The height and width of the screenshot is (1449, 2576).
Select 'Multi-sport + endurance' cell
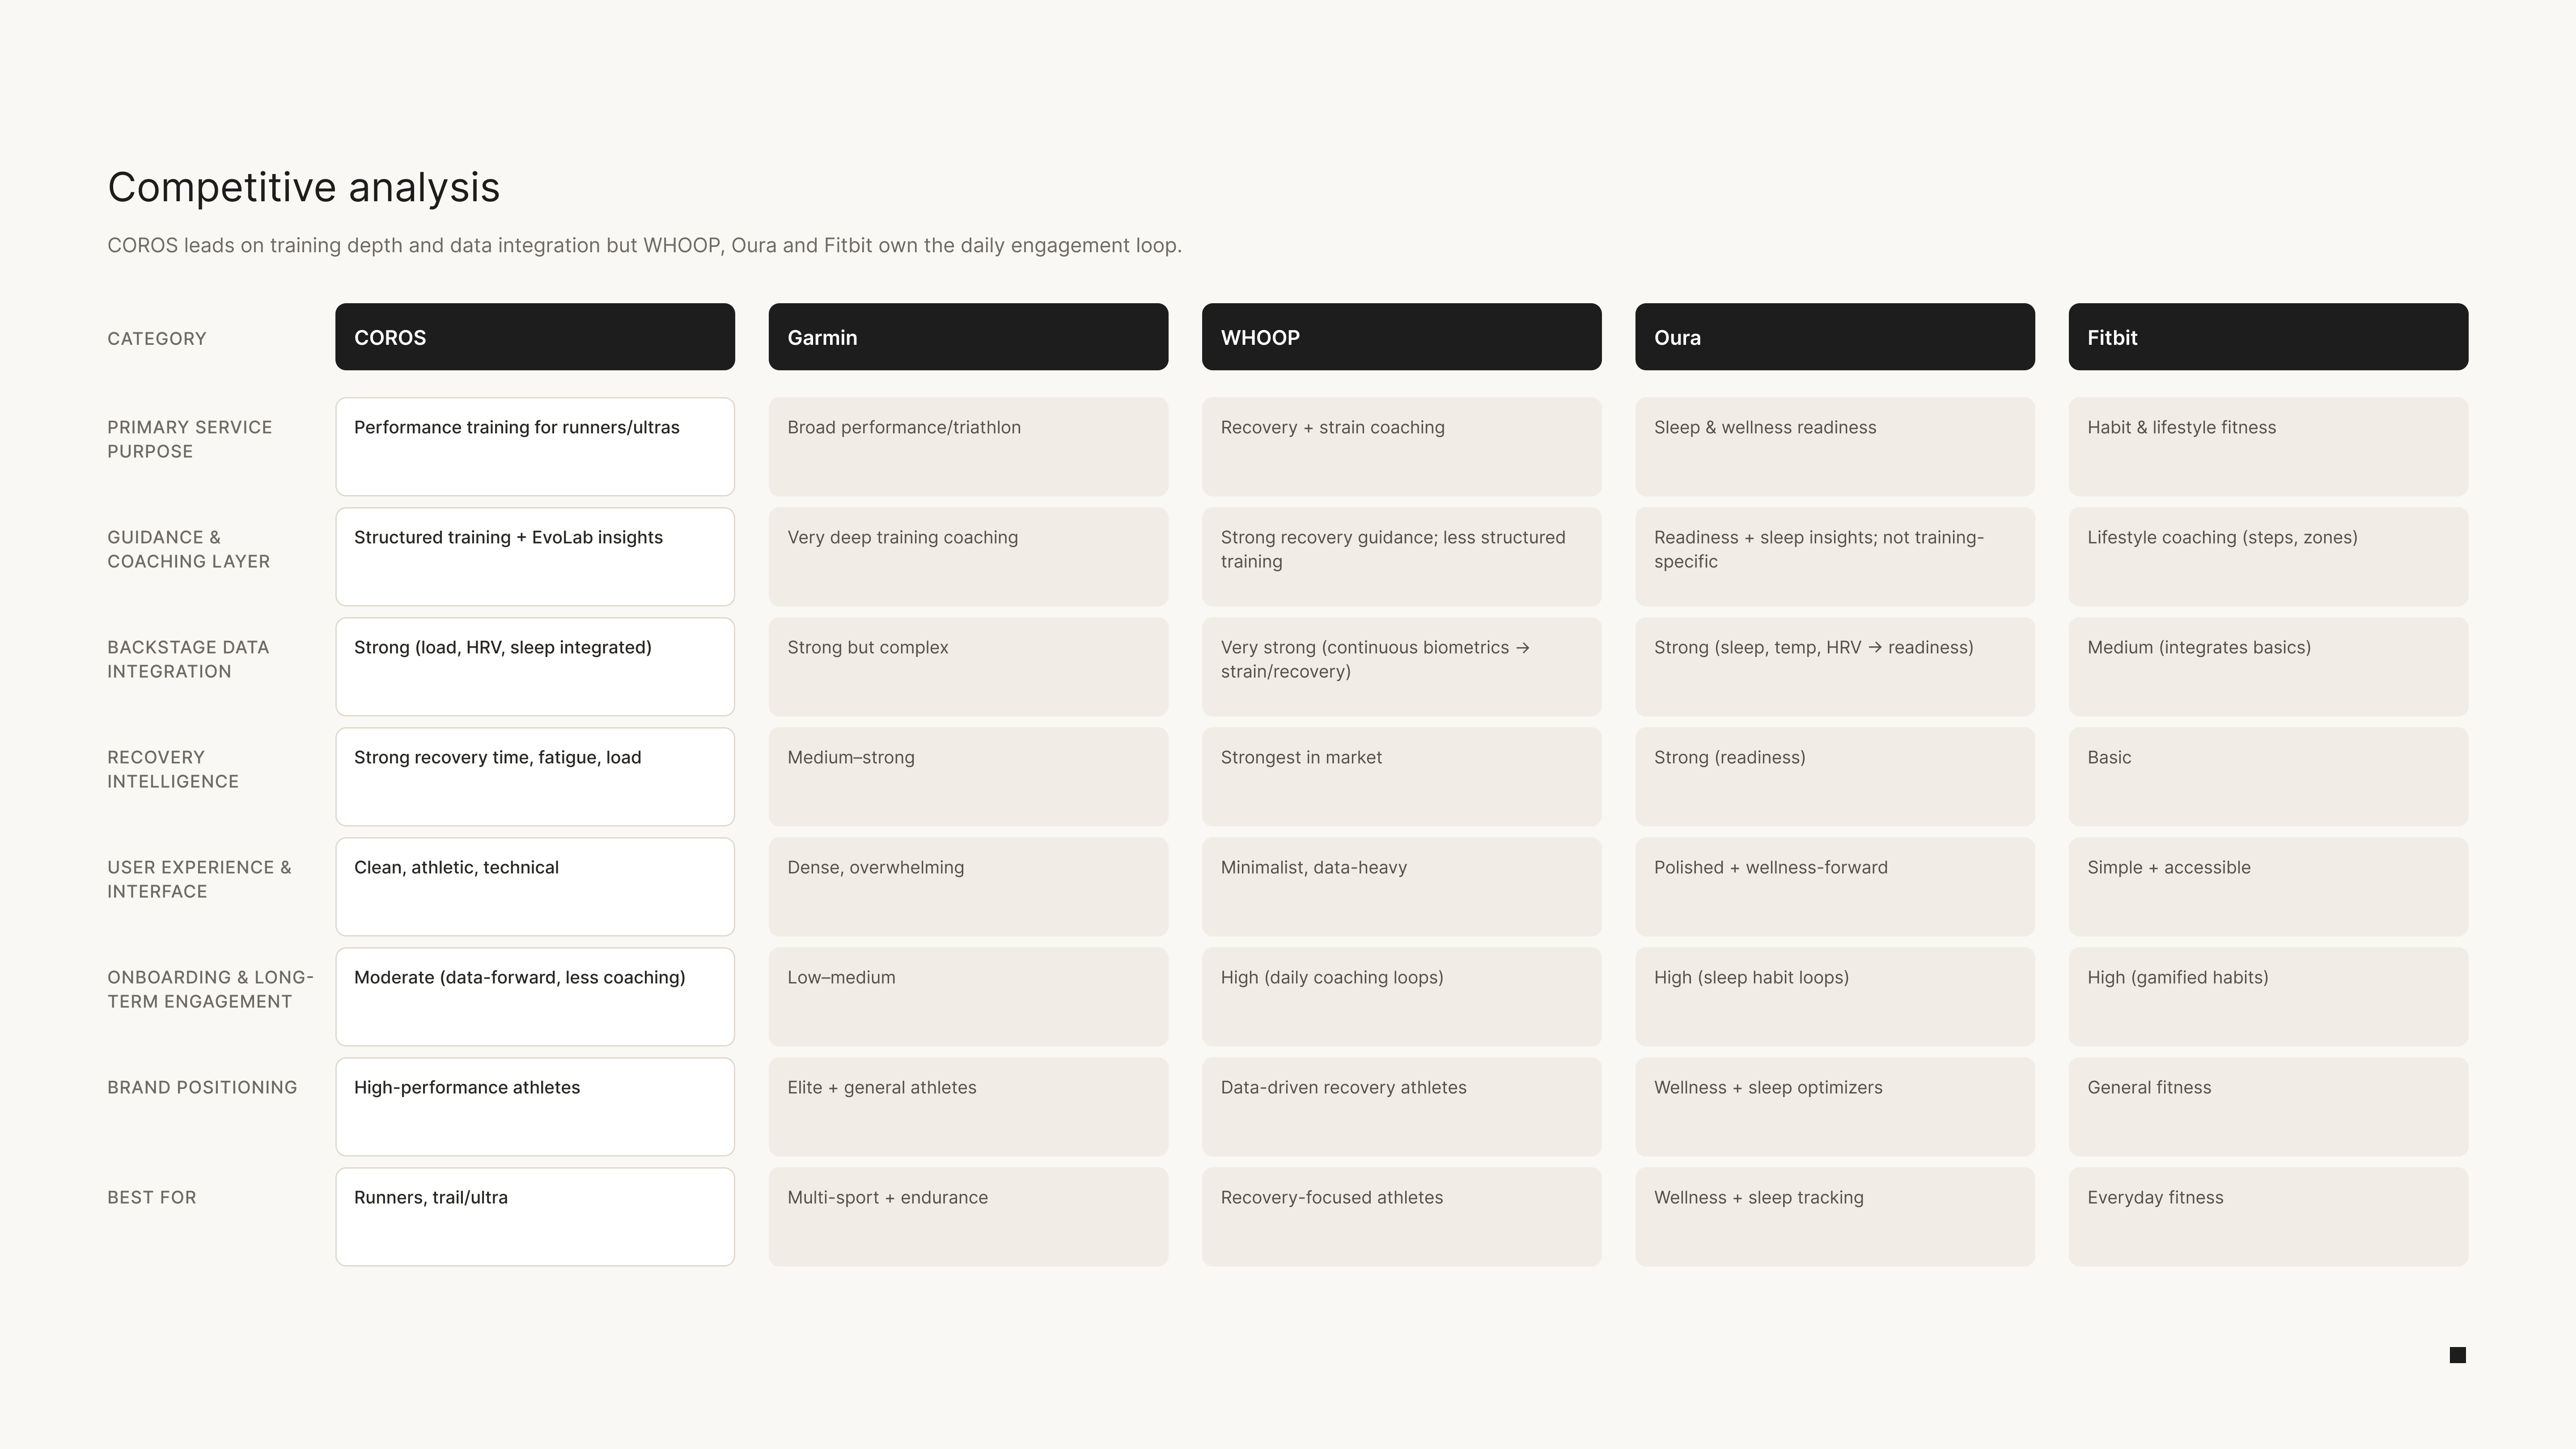(968, 1217)
